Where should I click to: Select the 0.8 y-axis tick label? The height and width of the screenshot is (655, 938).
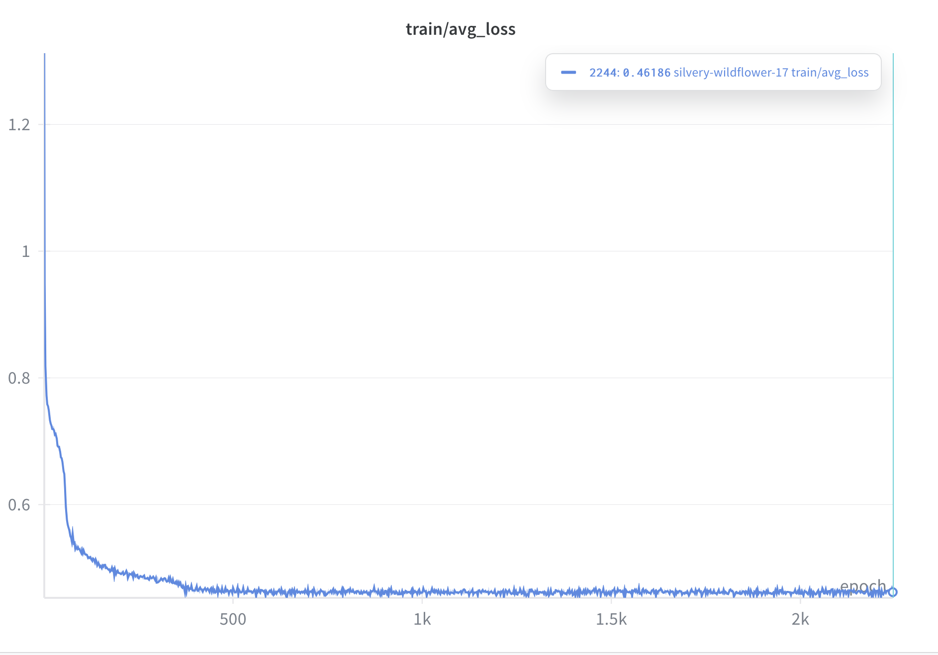click(x=19, y=378)
